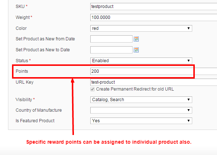Open the Status dropdown showing Enabled
The height and width of the screenshot is (155, 217).
click(x=141, y=61)
